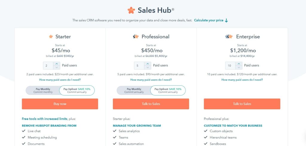This screenshot has width=306, height=146.
Task: Open the Calculate your price link
Action: click(209, 20)
